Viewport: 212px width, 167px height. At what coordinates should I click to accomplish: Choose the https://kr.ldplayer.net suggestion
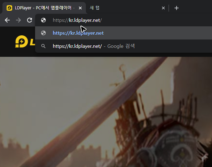click(124, 33)
